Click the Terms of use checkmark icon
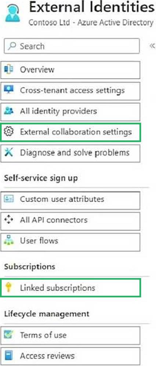Screen dimensions: 156x366 [x=9, y=335]
